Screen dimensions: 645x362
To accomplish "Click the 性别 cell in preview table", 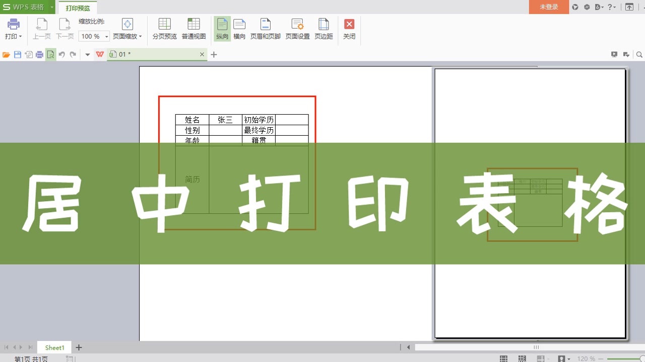I will tap(192, 130).
